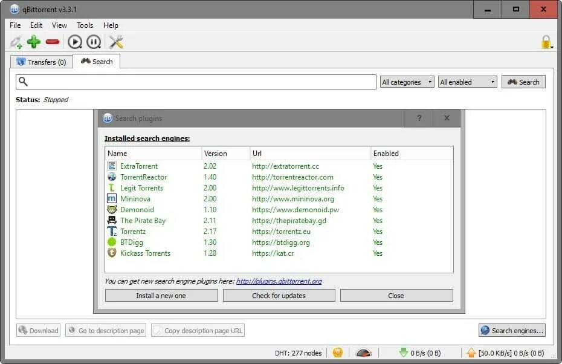Click the Mininova plugin icon
This screenshot has width=562, height=364.
tap(112, 199)
